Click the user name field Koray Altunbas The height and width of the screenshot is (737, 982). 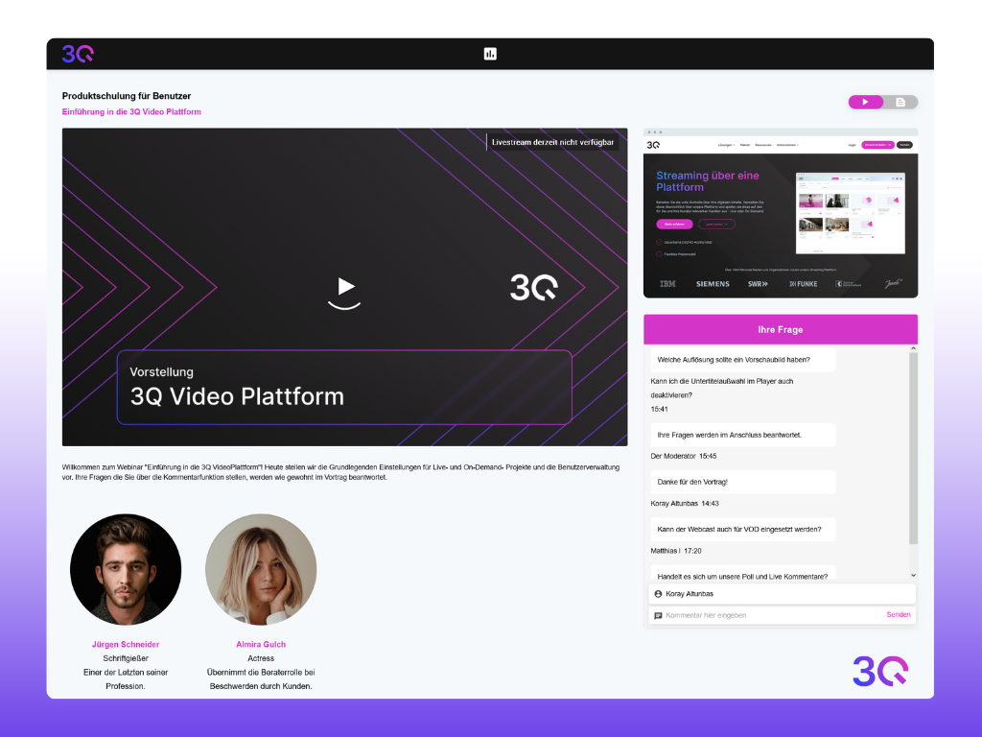[782, 594]
